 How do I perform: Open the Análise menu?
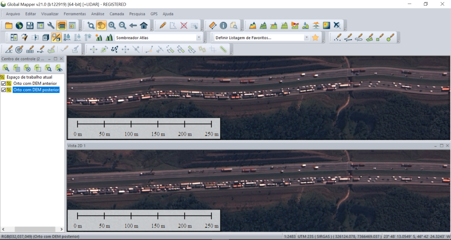click(98, 14)
